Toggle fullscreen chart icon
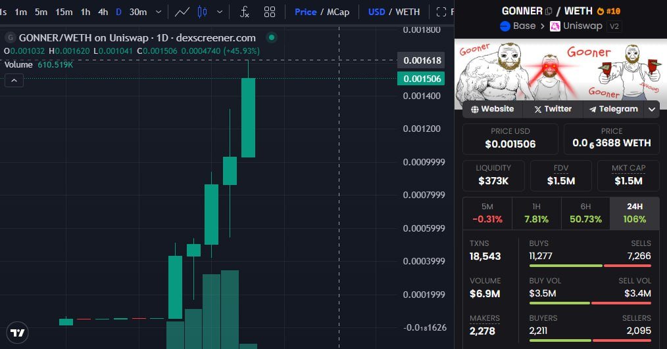Viewport: 667px width, 349px height. pos(441,12)
